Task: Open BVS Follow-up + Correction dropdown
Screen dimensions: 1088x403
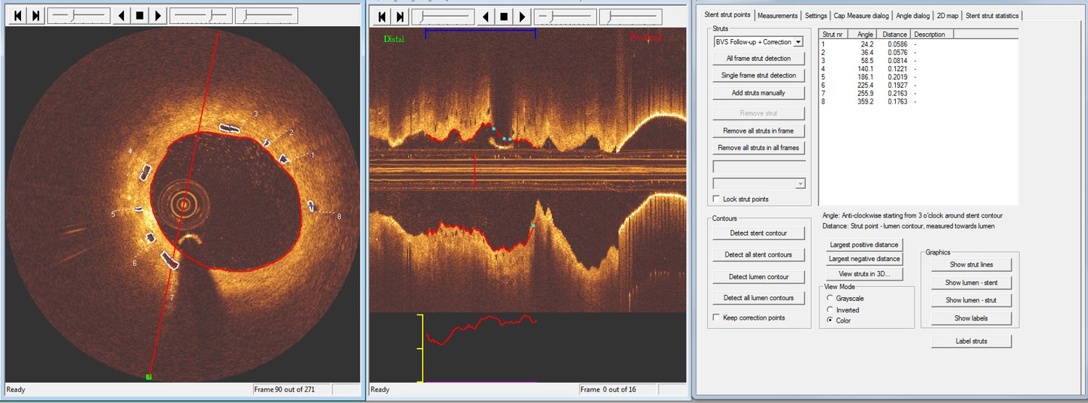Action: (x=798, y=42)
